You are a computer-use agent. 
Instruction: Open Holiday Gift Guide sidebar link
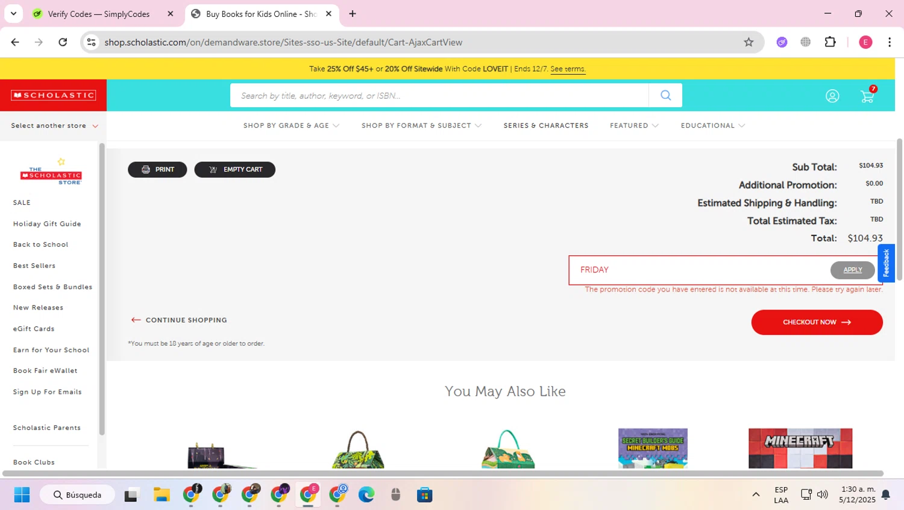[47, 224]
